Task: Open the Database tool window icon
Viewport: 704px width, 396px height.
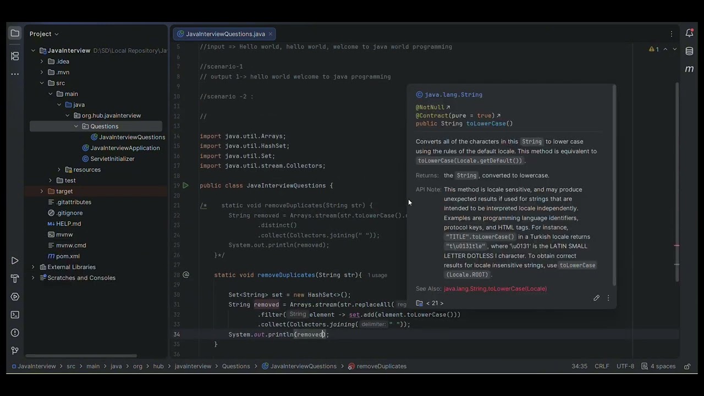Action: (x=689, y=51)
